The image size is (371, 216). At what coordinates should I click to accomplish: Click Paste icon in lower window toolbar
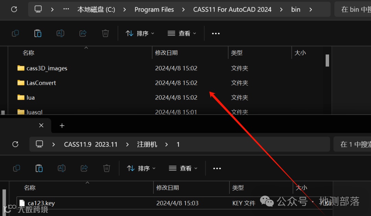coord(39,168)
